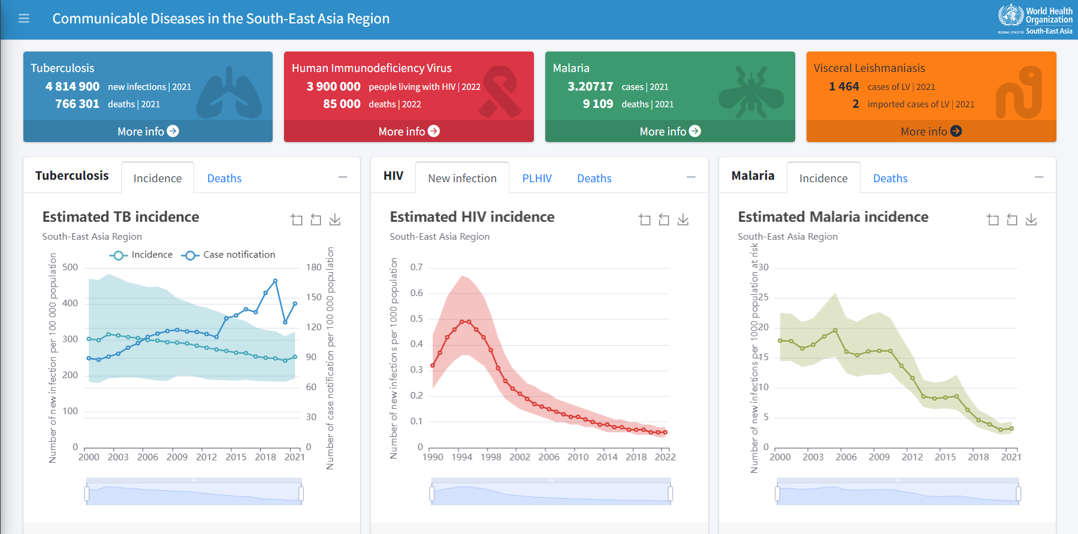This screenshot has width=1078, height=534.
Task: Download the Estimated TB incidence chart
Action: click(335, 219)
